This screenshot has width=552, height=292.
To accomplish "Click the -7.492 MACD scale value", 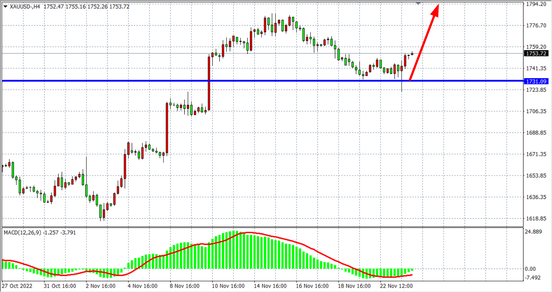I will click(532, 278).
